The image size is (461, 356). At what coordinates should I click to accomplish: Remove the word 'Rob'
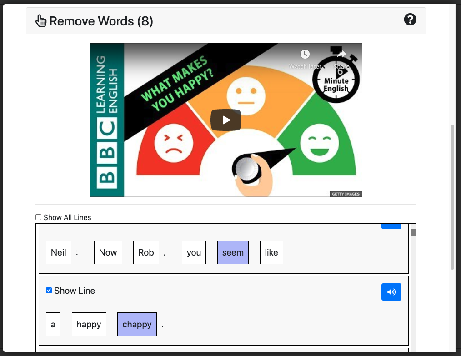146,252
